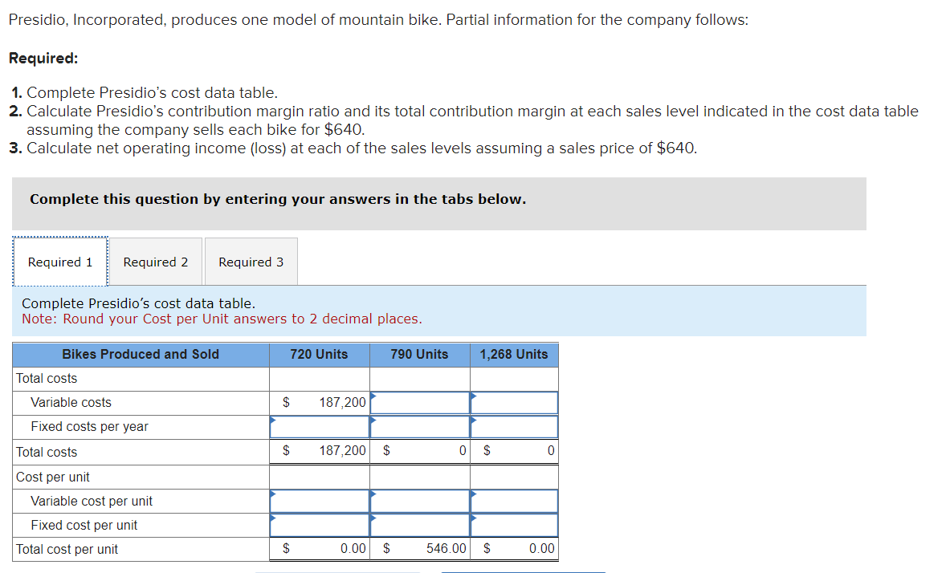Click the Bikes Produced and Sold header
The width and height of the screenshot is (946, 573).
click(141, 355)
